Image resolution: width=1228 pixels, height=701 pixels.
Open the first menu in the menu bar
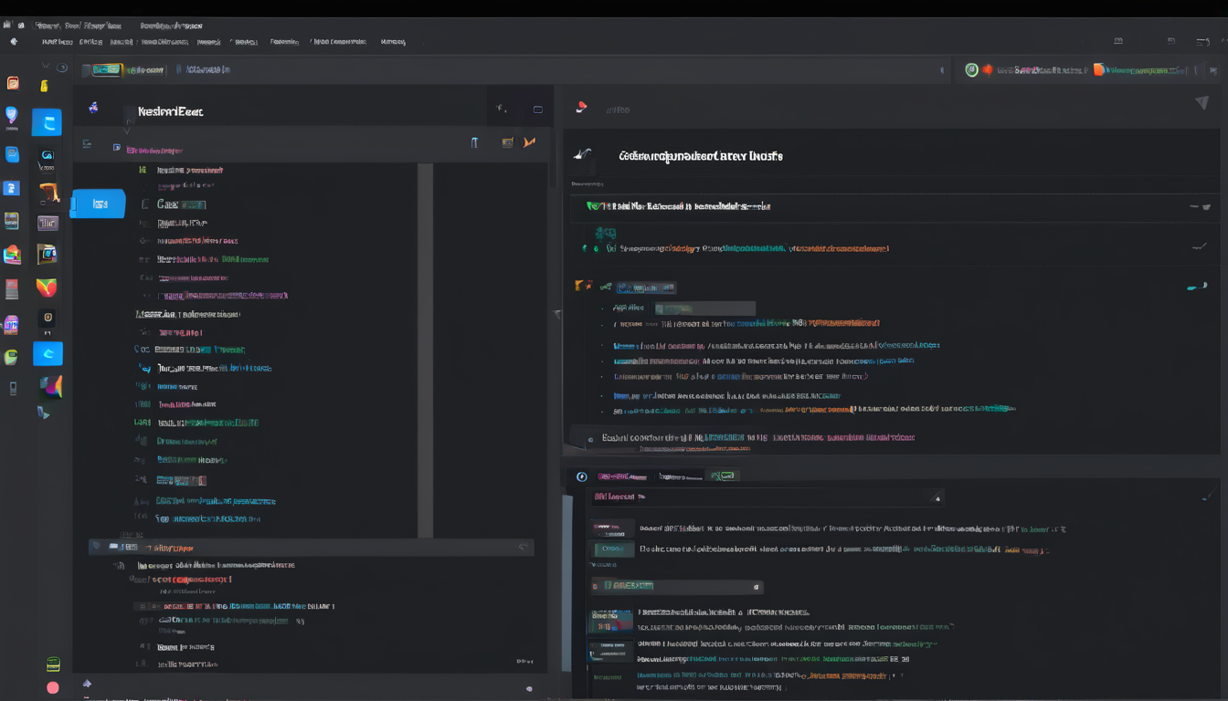pyautogui.click(x=57, y=42)
